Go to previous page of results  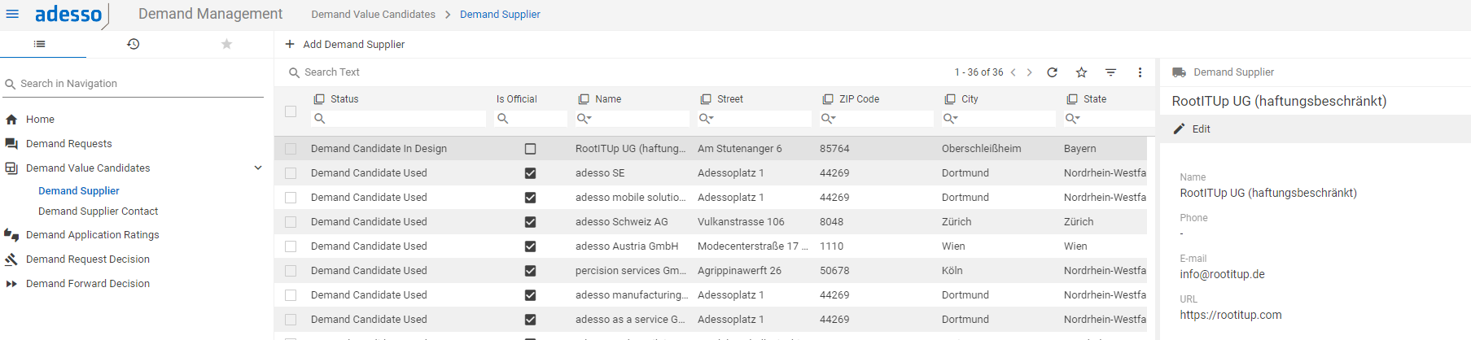tap(1014, 72)
